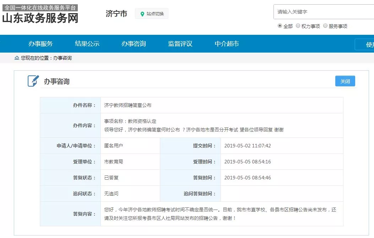Screen dimensions: 374x238
Task: Open the 监督评议 menu
Action: [x=180, y=44]
